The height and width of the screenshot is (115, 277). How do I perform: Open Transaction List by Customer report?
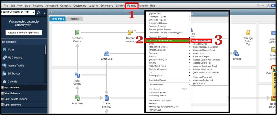coord(206,72)
